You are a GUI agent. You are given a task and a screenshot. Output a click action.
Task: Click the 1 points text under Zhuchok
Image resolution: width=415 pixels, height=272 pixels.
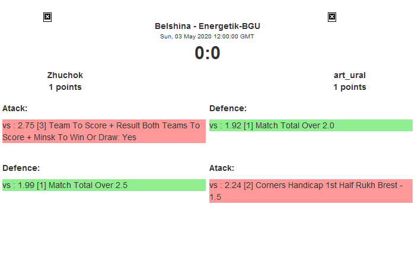pos(65,87)
